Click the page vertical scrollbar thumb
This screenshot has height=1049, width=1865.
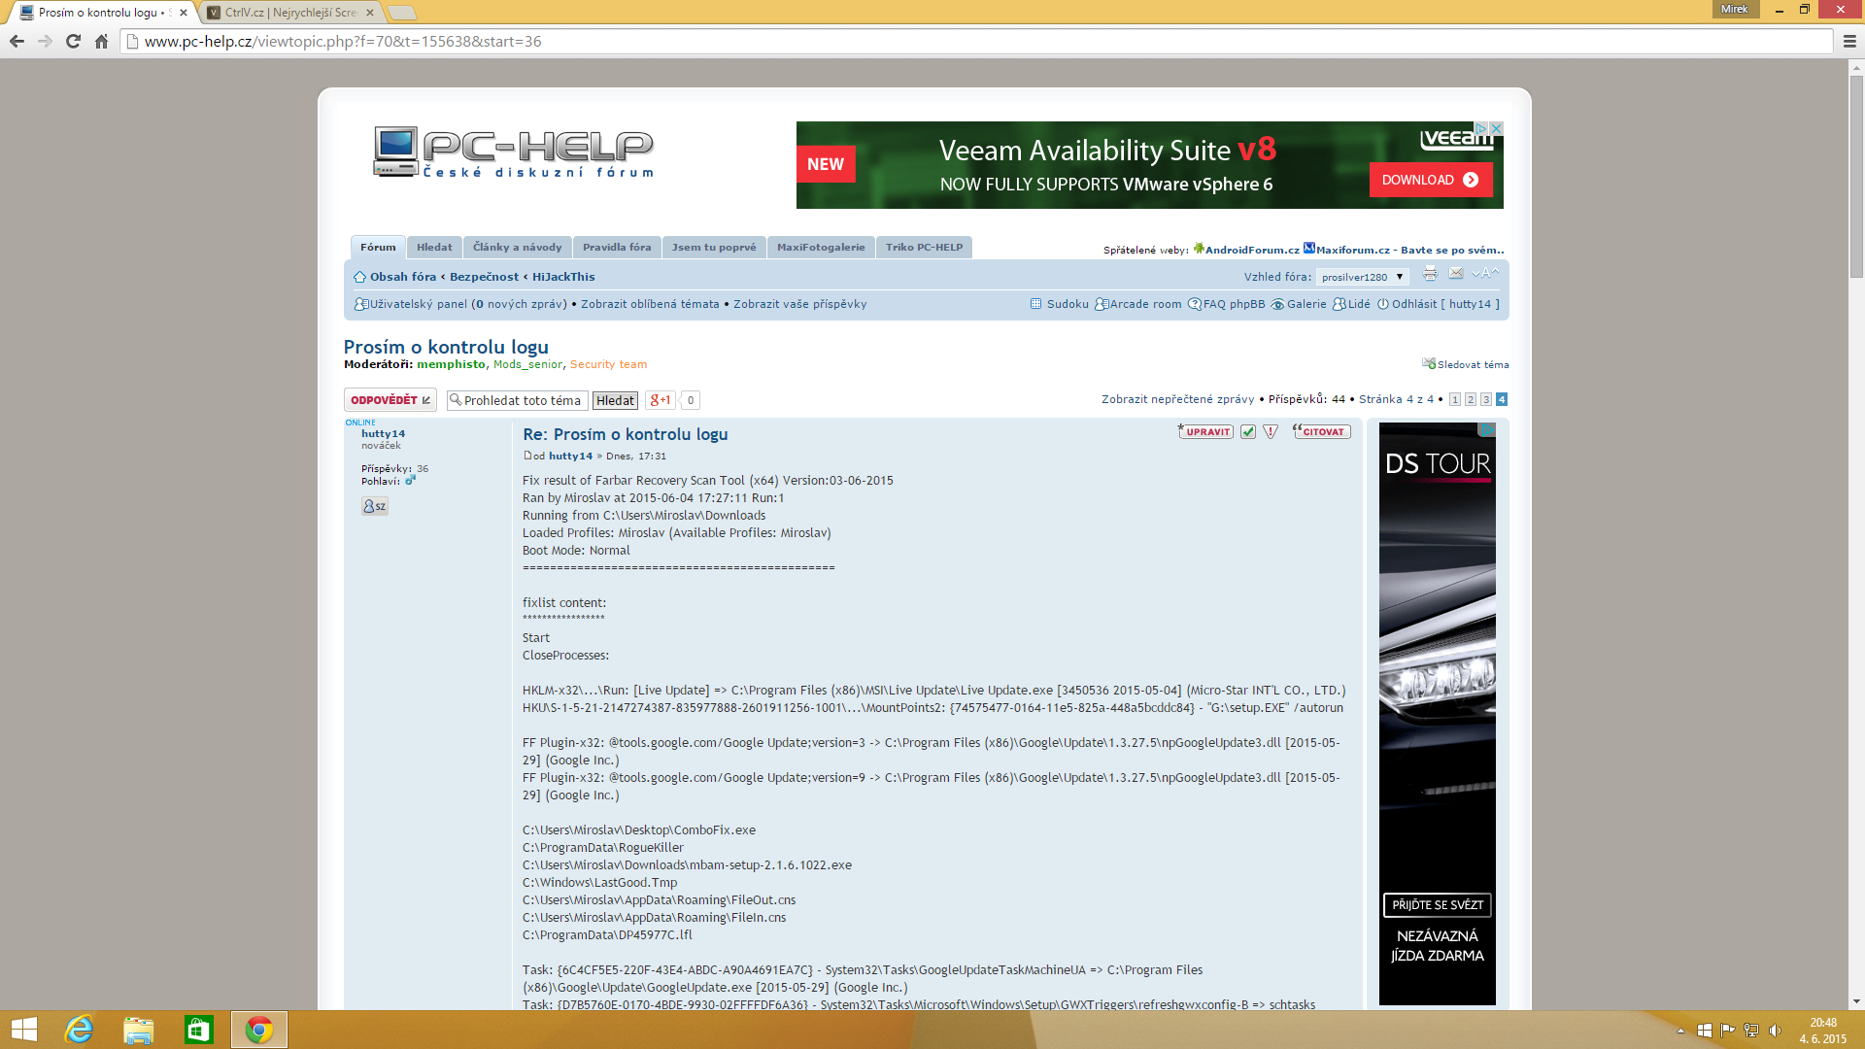click(x=1856, y=175)
